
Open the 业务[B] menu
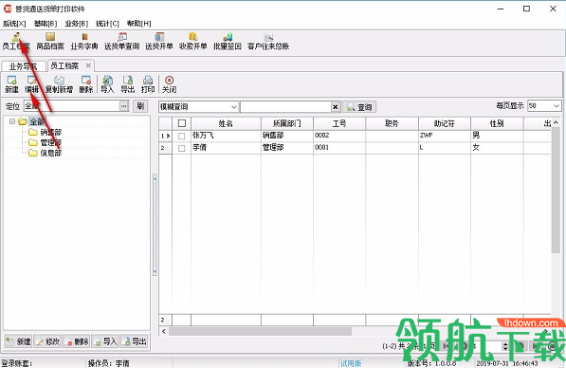(x=77, y=24)
